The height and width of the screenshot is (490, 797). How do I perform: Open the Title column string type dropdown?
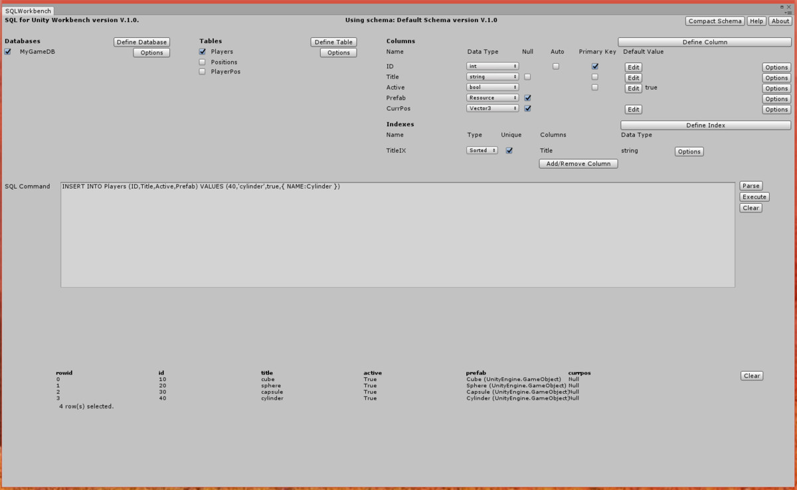(x=492, y=77)
